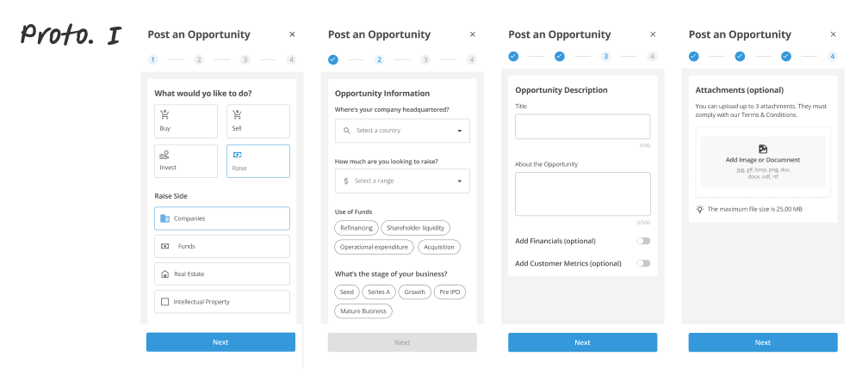Select the Refinancing use of funds chip

(357, 228)
